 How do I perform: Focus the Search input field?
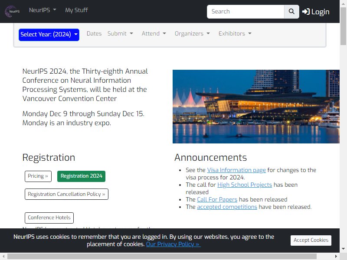click(246, 12)
